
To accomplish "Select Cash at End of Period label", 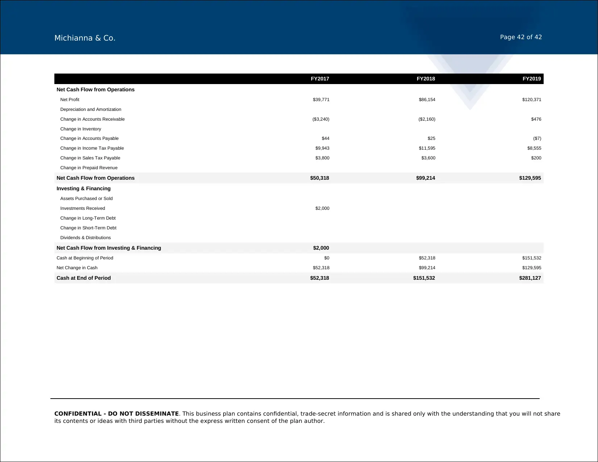I will tap(84, 278).
